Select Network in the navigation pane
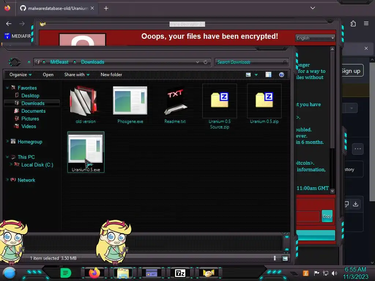Screen dimensions: 375x281 pyautogui.click(x=26, y=180)
